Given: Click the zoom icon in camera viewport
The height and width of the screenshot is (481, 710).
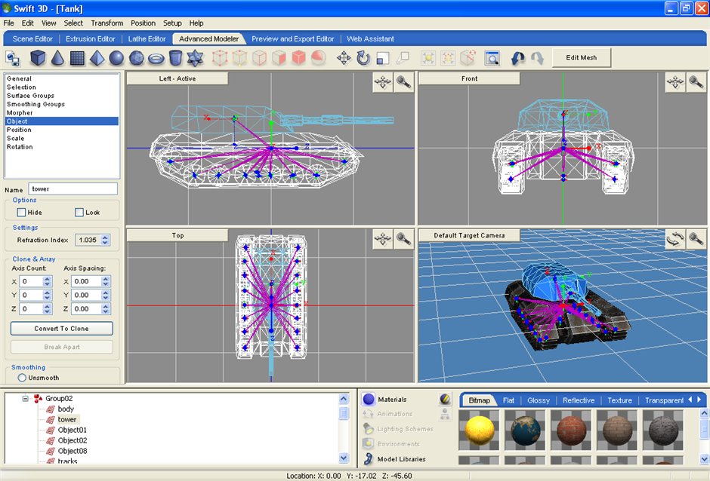Looking at the screenshot, I should click(696, 239).
